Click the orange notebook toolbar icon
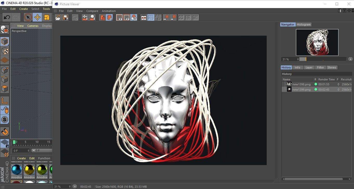Screen dimensions: 354x189 (110, 17)
